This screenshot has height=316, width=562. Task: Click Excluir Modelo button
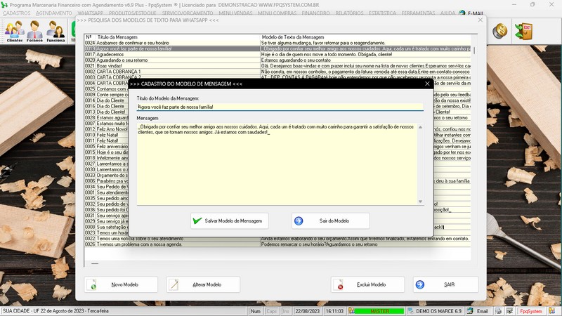coord(367,284)
